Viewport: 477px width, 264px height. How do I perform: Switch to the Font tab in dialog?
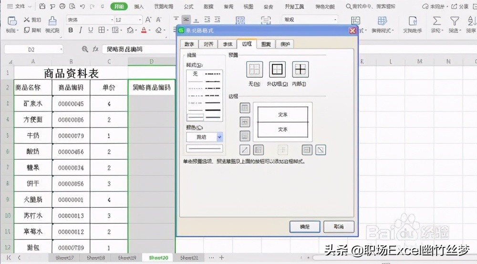(x=228, y=44)
